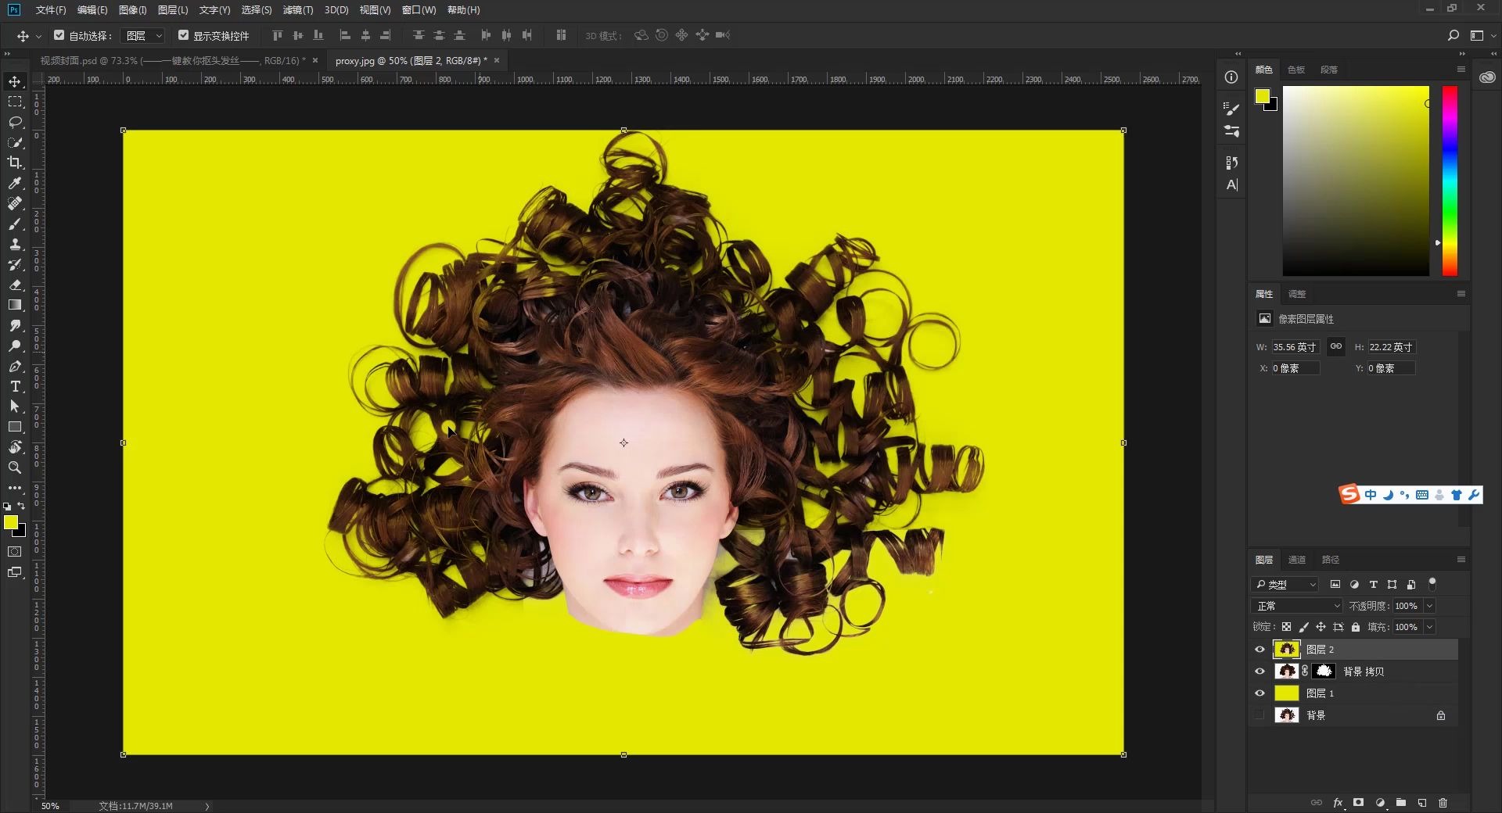Select the Rectangular Marquee tool
Viewport: 1502px width, 813px height.
click(15, 102)
